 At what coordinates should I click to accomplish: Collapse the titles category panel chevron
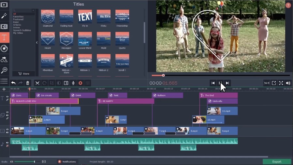(x=37, y=43)
